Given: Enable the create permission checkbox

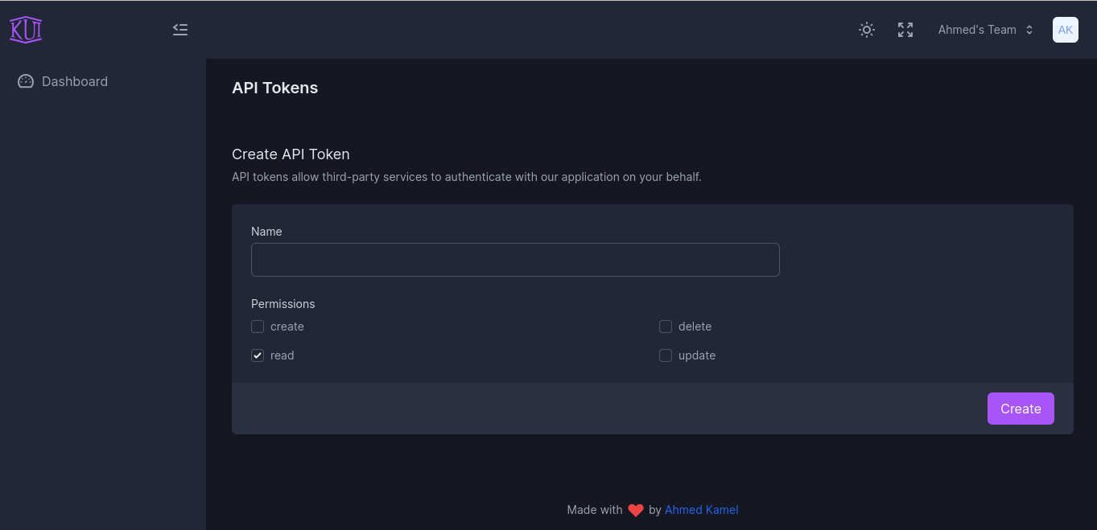Looking at the screenshot, I should tap(258, 327).
